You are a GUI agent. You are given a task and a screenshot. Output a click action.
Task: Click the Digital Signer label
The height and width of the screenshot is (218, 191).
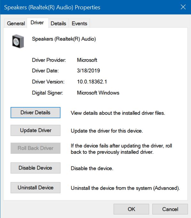point(47,93)
